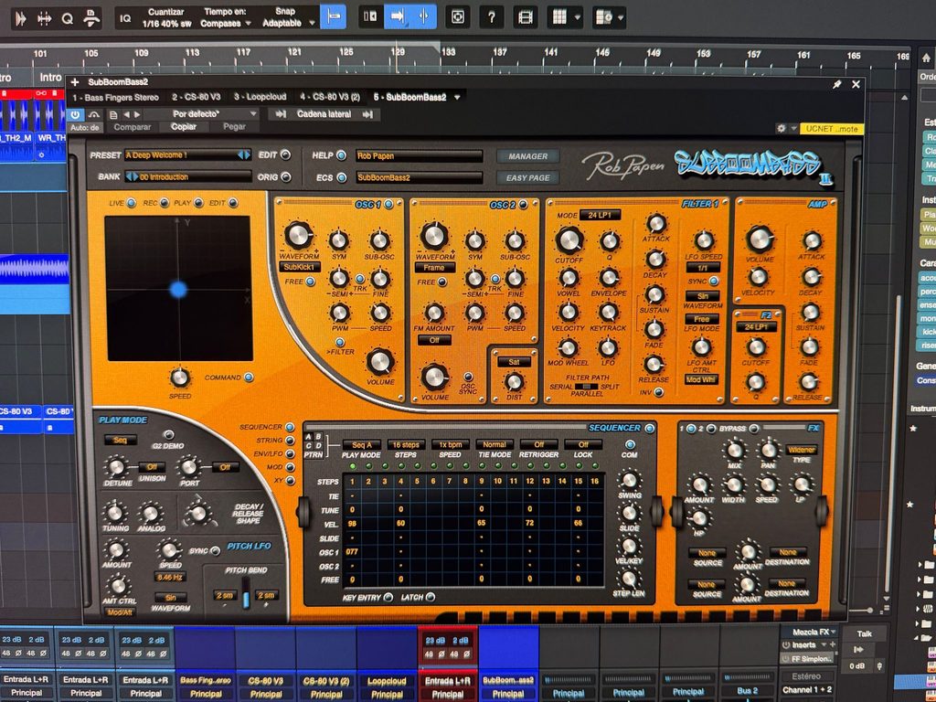The image size is (936, 702).
Task: Click the MANAGER button
Action: pyautogui.click(x=527, y=156)
